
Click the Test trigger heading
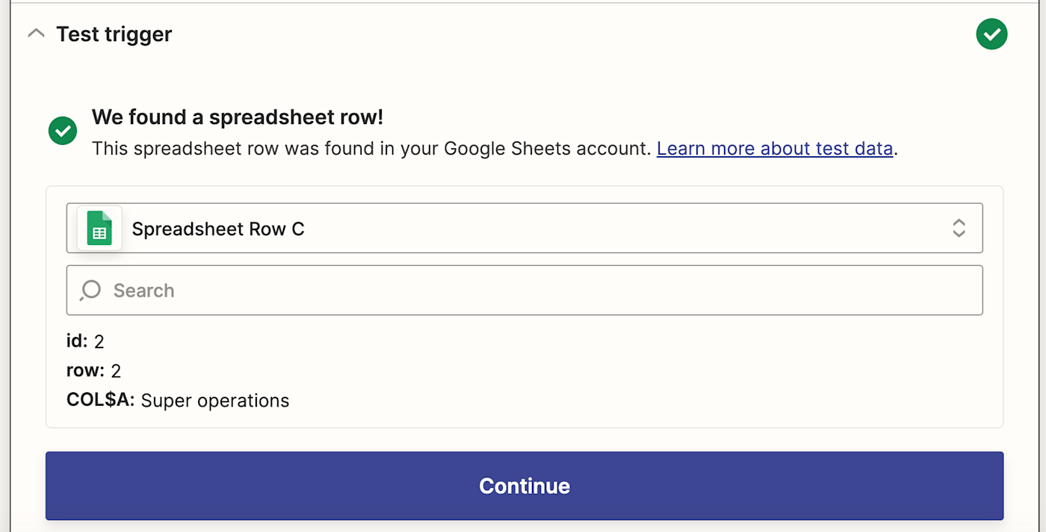(114, 34)
